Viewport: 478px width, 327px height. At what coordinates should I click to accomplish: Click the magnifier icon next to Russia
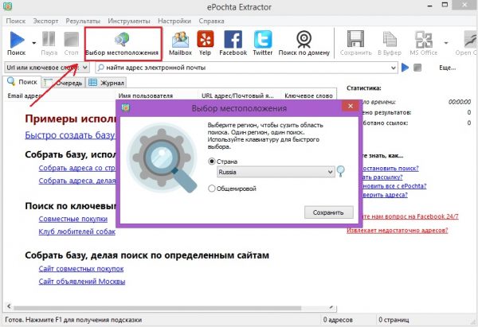coord(341,171)
